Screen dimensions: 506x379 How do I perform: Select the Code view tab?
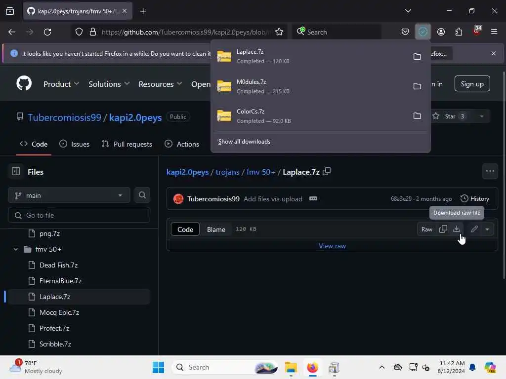(185, 229)
